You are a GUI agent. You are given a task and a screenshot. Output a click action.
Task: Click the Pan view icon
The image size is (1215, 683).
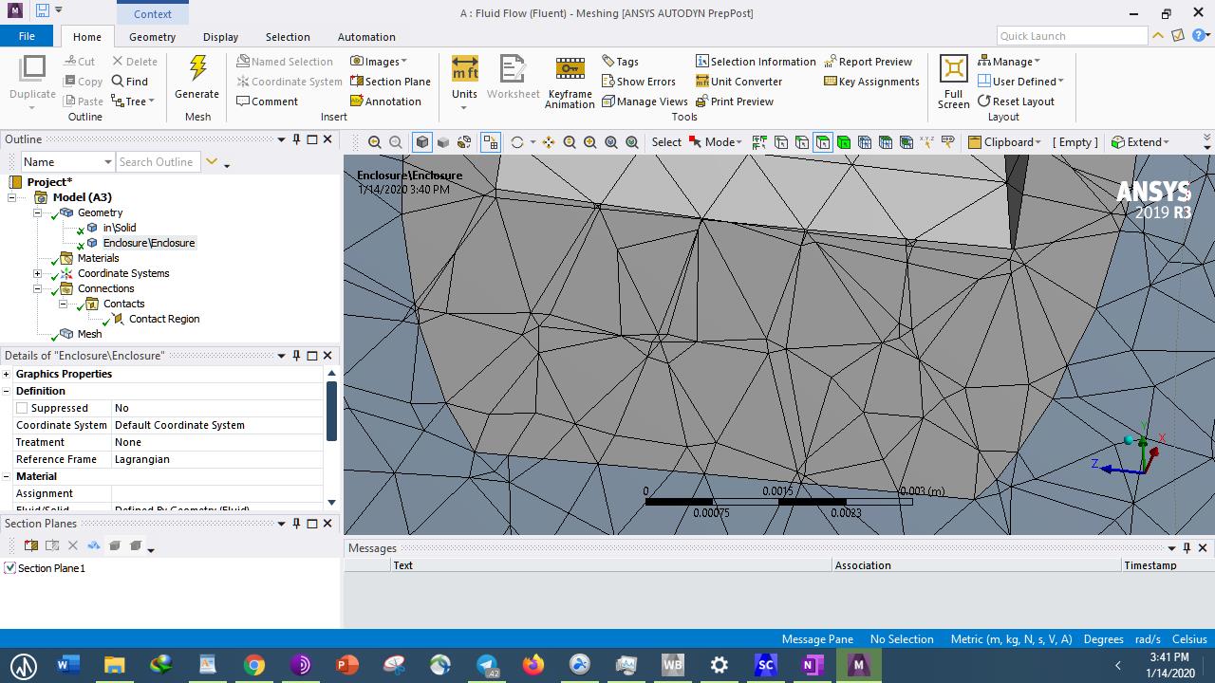coord(549,142)
